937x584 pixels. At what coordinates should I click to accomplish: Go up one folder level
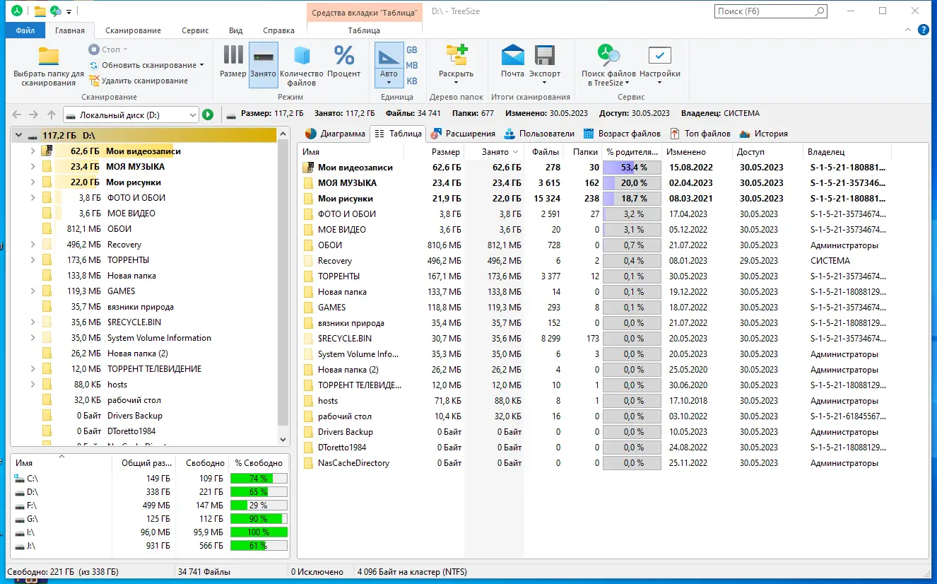tap(51, 115)
